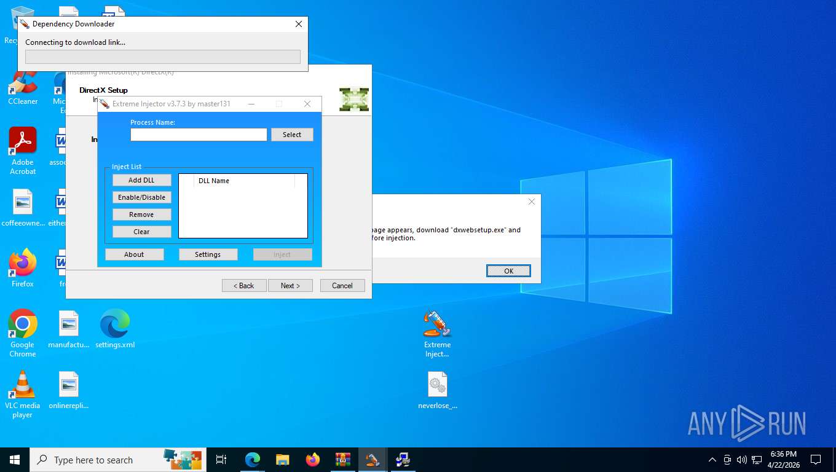
Task: Open the taskbar clock and calendar
Action: click(x=784, y=460)
